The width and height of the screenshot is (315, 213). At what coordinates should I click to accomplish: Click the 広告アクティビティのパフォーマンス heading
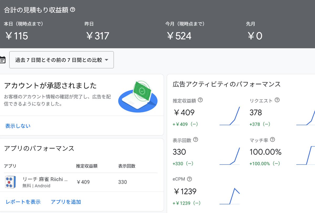pyautogui.click(x=227, y=84)
